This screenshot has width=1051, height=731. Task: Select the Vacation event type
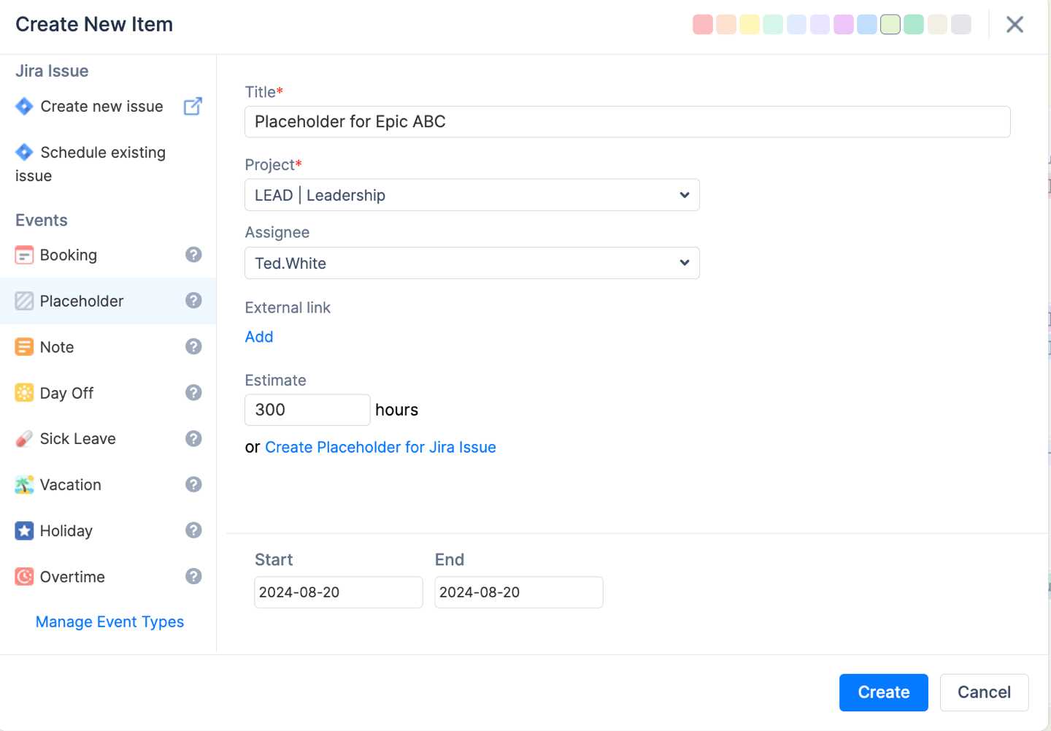71,485
